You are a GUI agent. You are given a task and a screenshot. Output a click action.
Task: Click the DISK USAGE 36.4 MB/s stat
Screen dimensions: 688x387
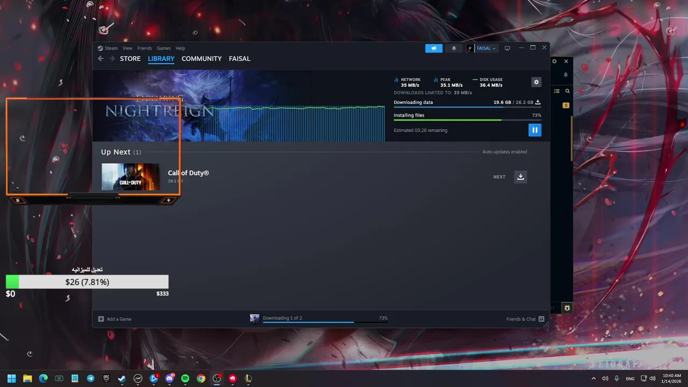click(488, 82)
